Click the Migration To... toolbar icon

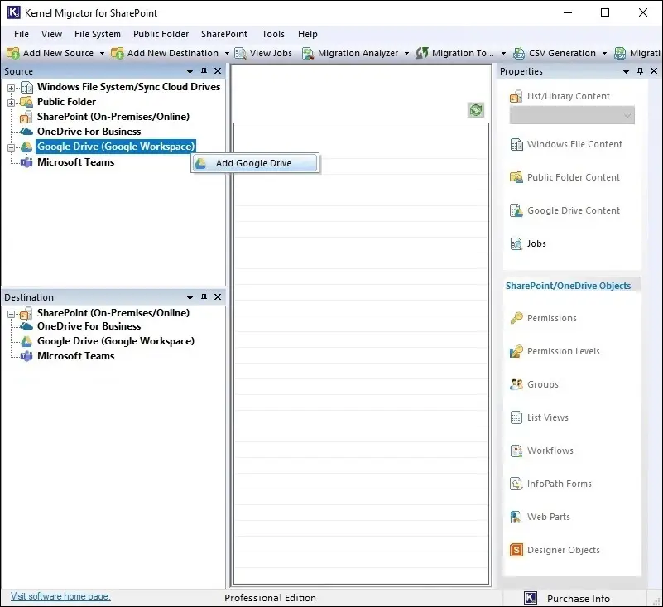(x=422, y=53)
